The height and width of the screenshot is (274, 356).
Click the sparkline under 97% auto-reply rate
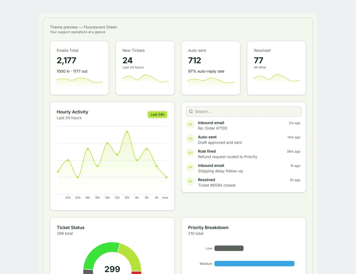click(x=211, y=82)
